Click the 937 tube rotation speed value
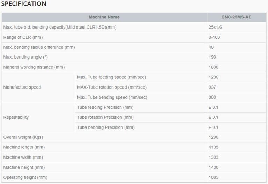 click(x=212, y=87)
